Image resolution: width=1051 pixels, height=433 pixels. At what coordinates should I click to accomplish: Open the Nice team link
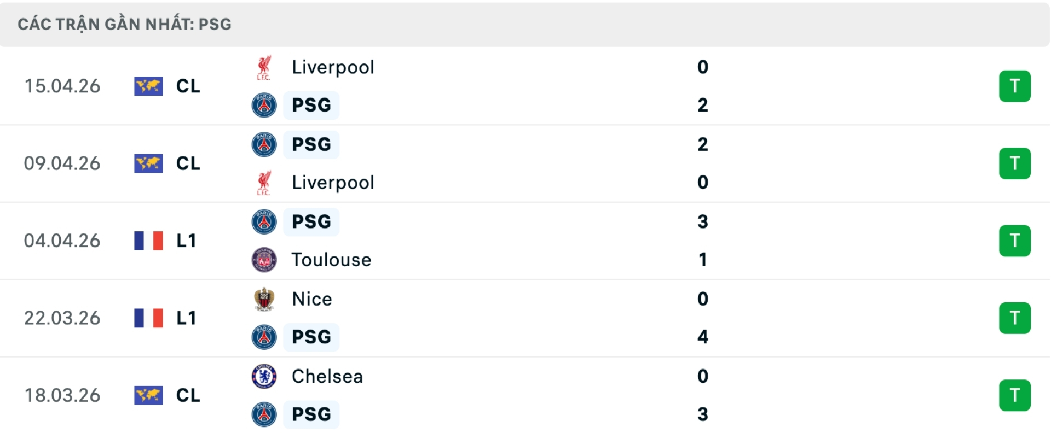tap(312, 299)
